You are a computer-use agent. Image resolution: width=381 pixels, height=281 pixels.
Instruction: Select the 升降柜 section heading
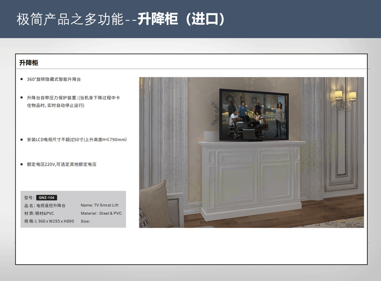pyautogui.click(x=29, y=63)
